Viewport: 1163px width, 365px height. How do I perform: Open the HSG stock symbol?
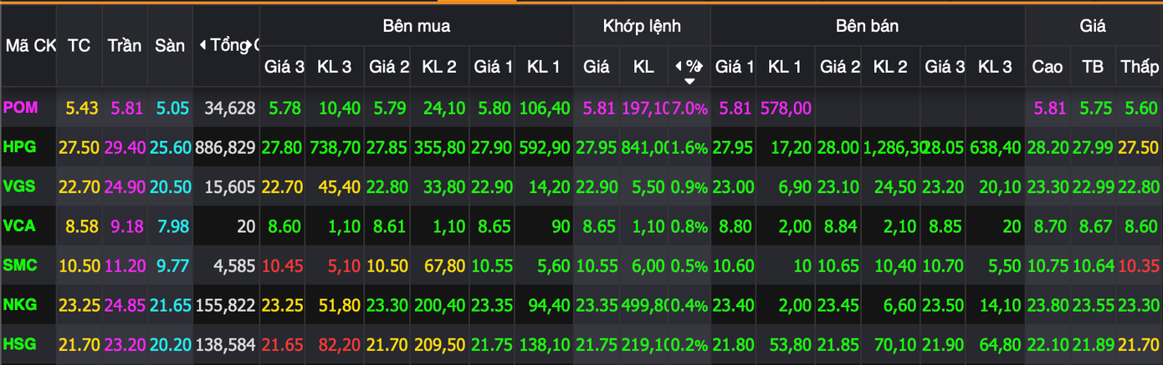pyautogui.click(x=18, y=344)
